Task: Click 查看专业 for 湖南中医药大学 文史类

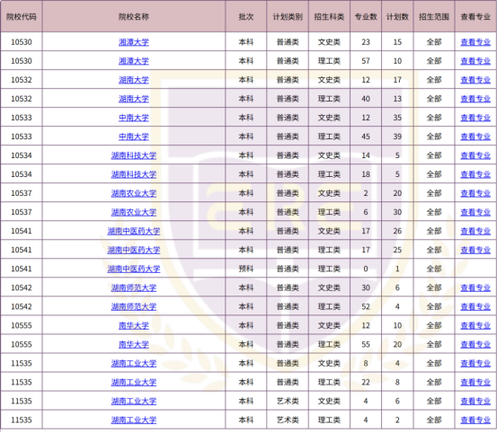Action: [475, 231]
